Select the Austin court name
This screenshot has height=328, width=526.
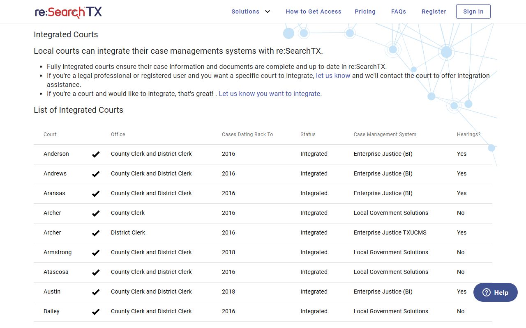pyautogui.click(x=52, y=292)
